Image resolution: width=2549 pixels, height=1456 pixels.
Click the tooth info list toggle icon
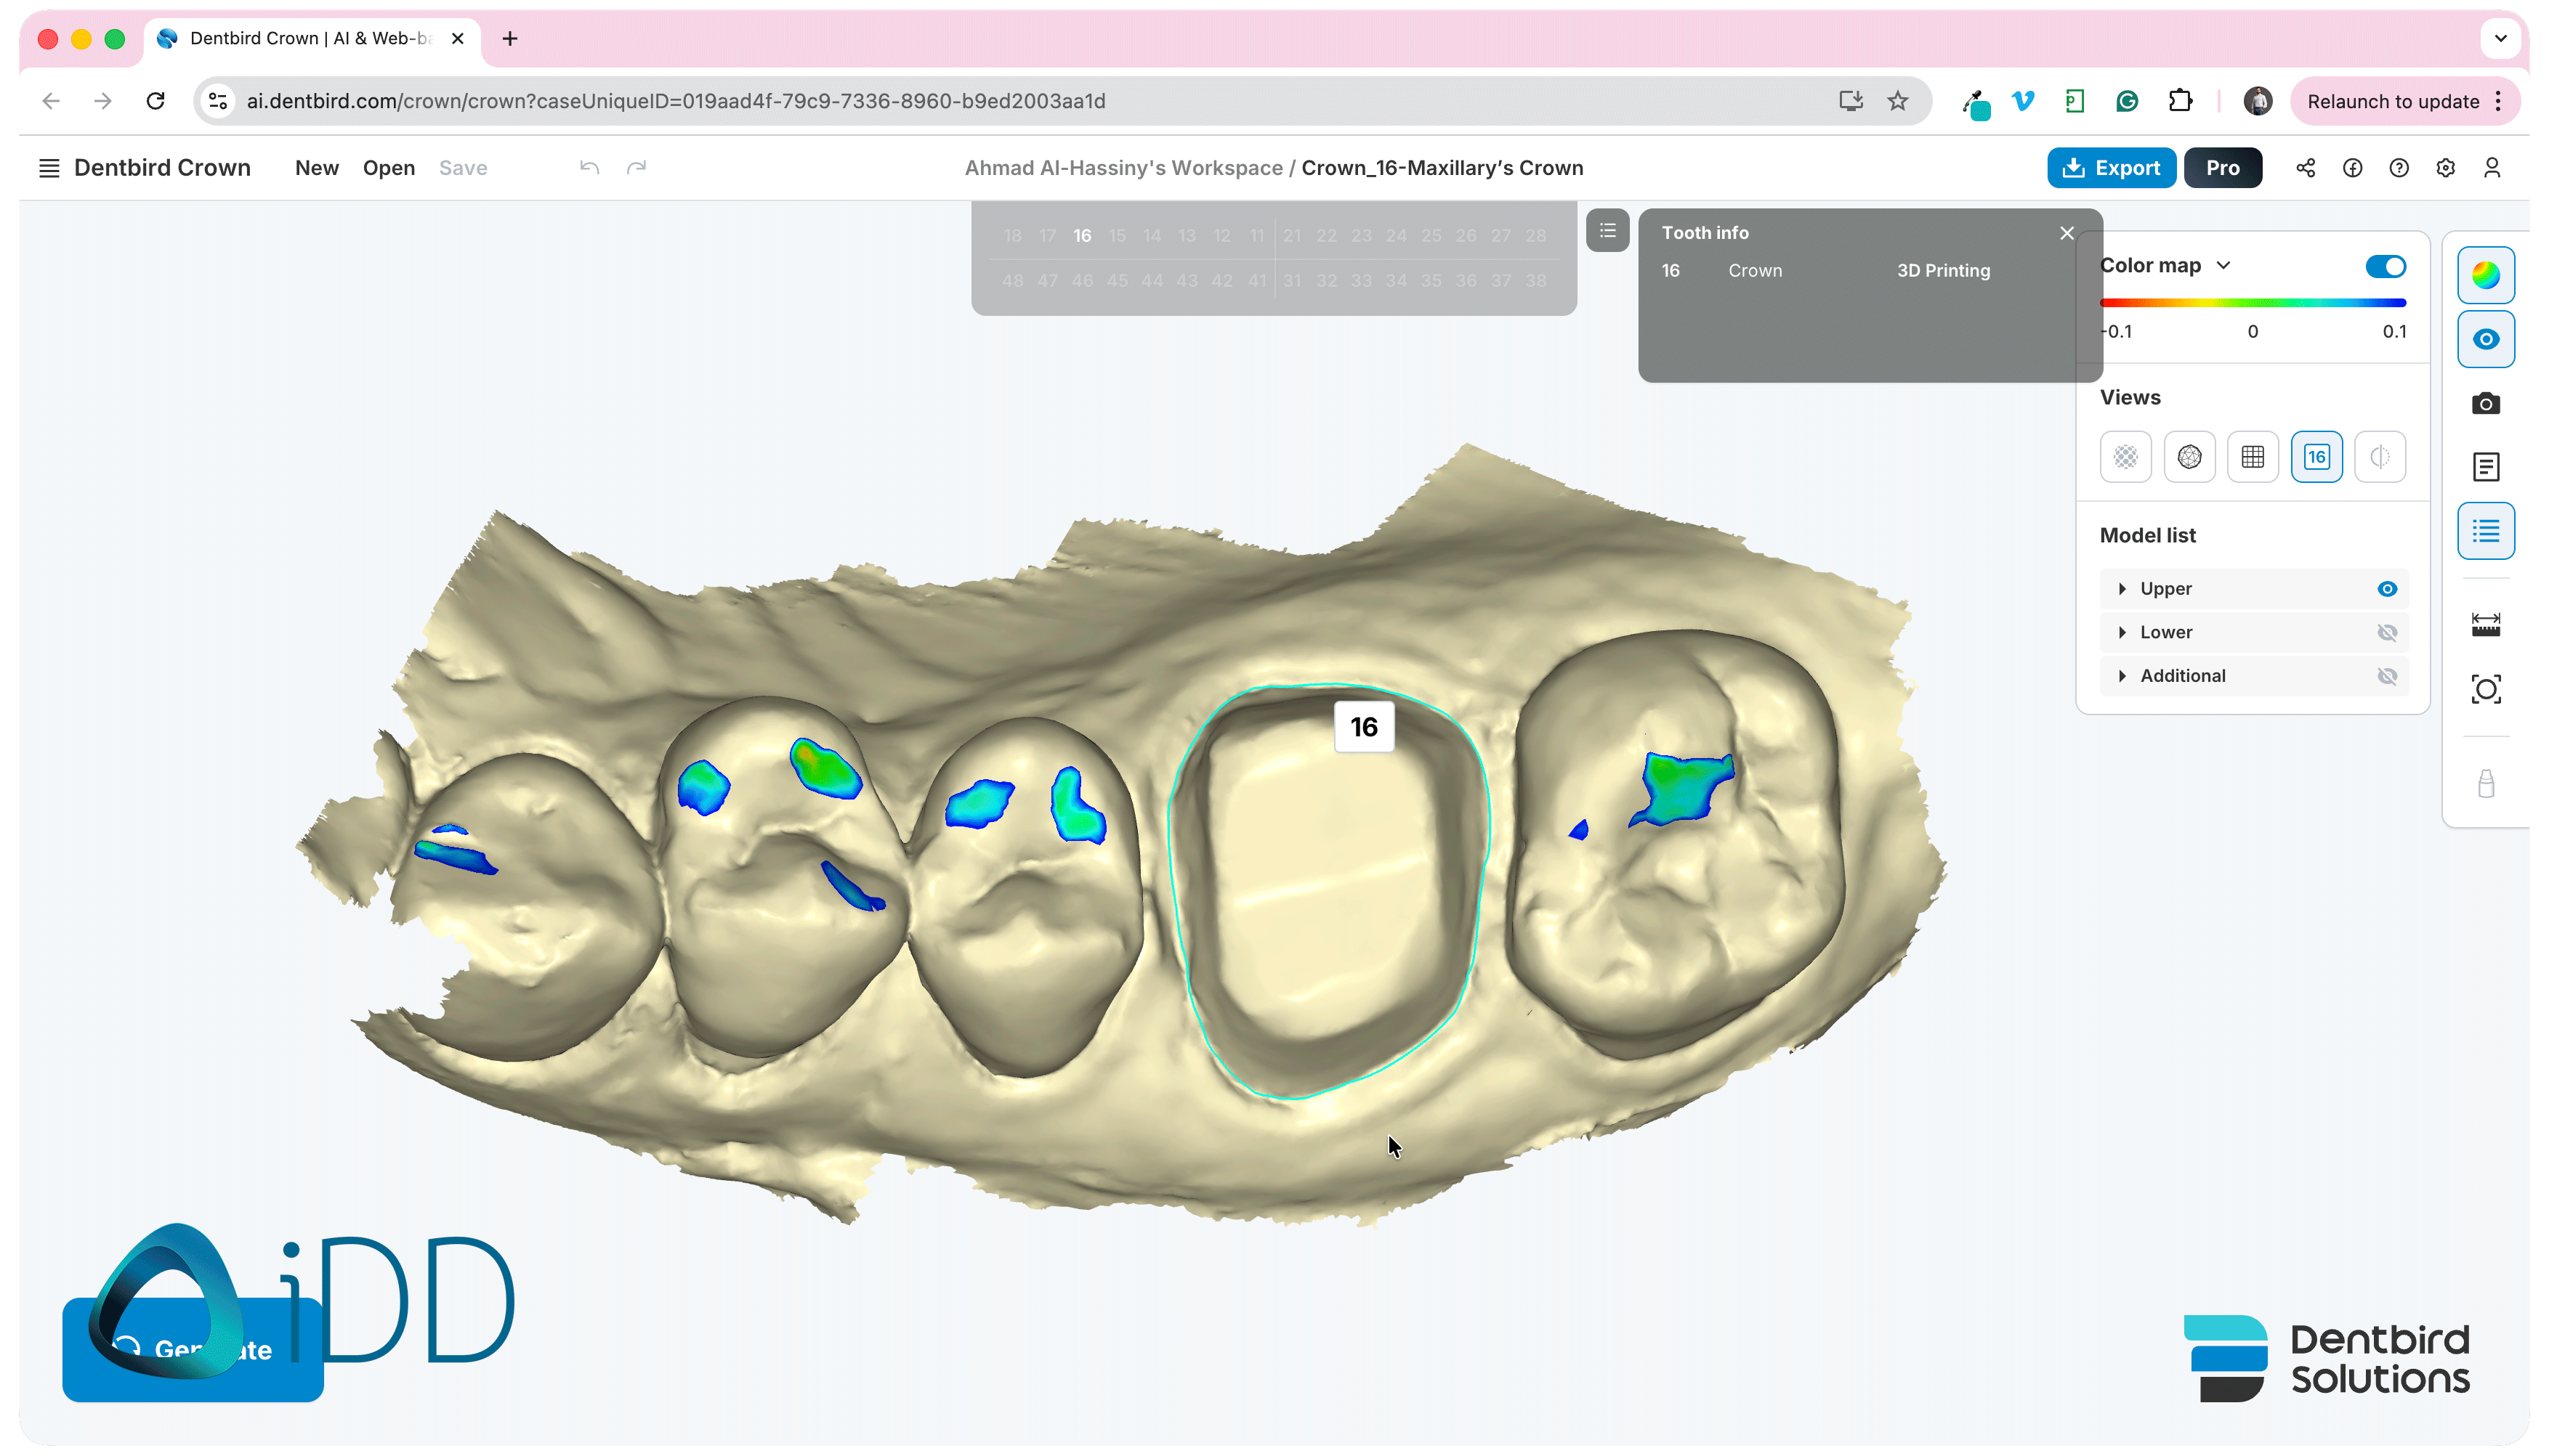coord(1607,231)
